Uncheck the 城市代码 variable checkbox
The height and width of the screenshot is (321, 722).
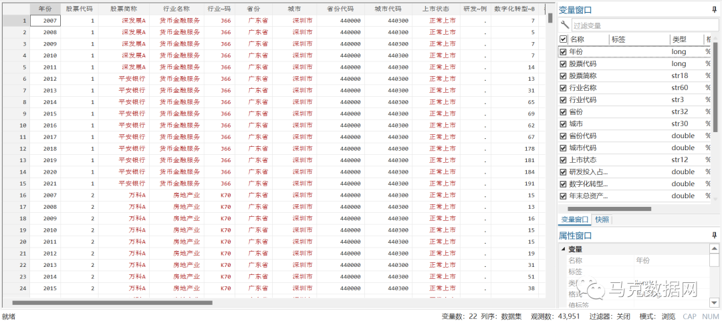[x=563, y=148]
